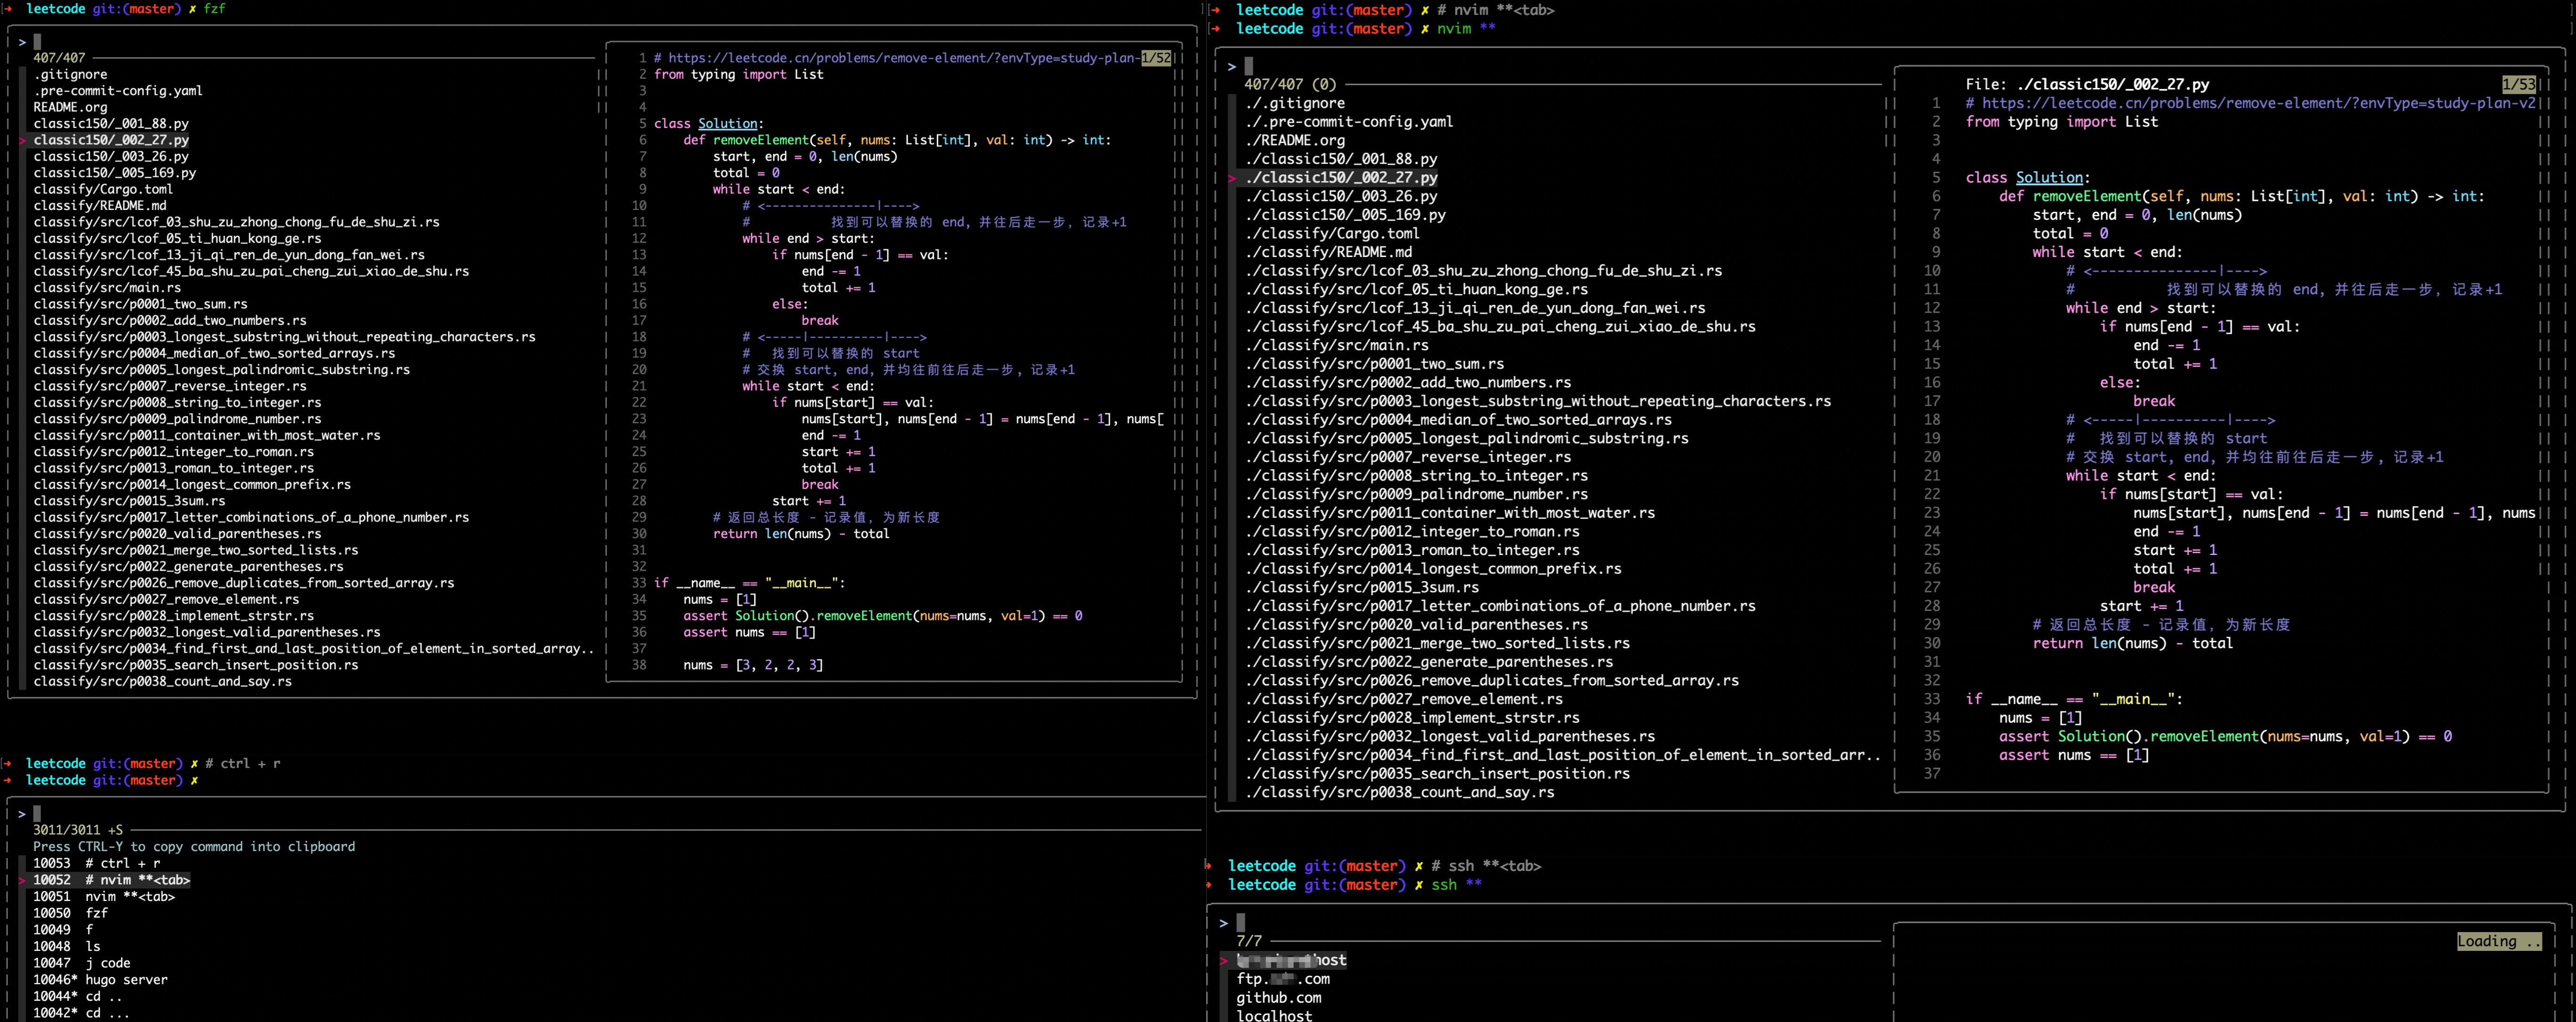Click the 7/7 host counter in the ssh pane

1249,941
